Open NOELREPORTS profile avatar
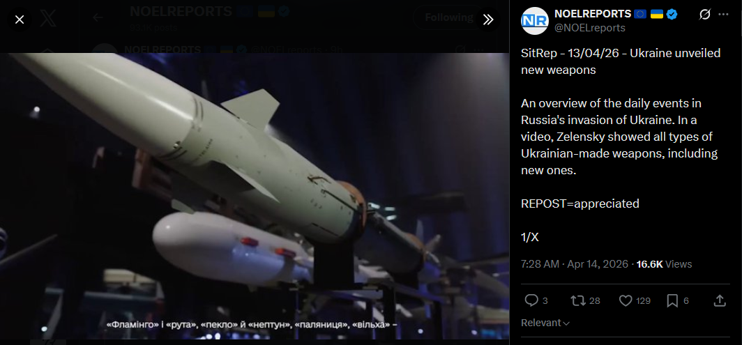This screenshot has width=742, height=345. pyautogui.click(x=534, y=21)
